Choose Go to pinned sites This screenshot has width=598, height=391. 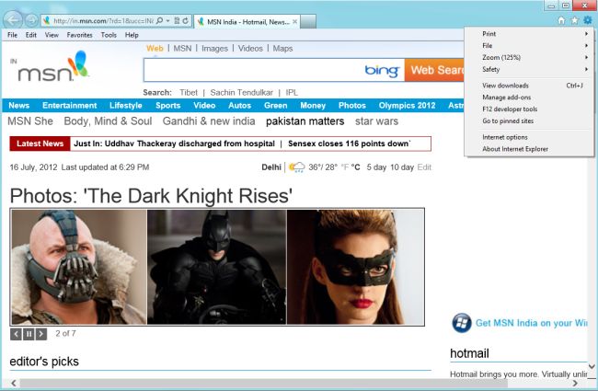coord(529,121)
